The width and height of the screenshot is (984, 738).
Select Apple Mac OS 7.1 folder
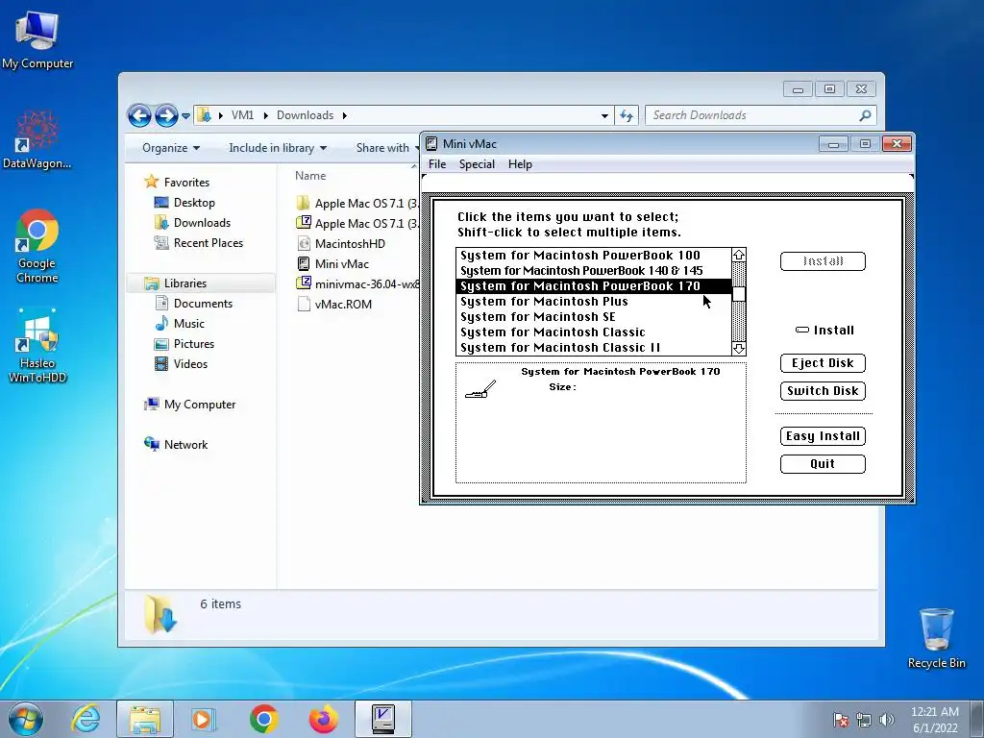click(x=357, y=204)
